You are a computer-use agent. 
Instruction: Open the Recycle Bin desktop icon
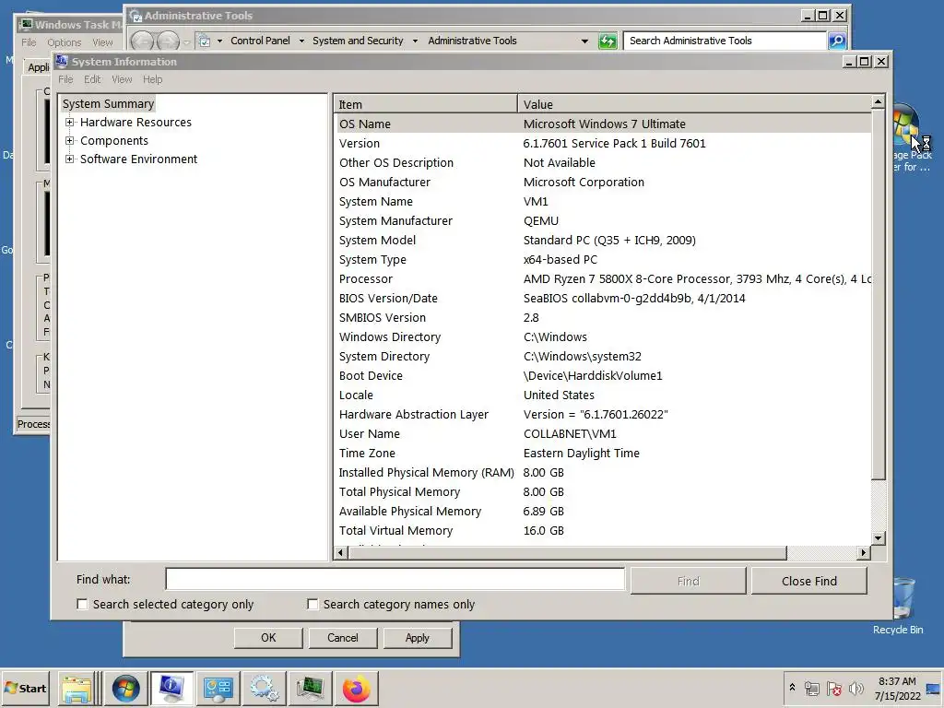pos(902,605)
